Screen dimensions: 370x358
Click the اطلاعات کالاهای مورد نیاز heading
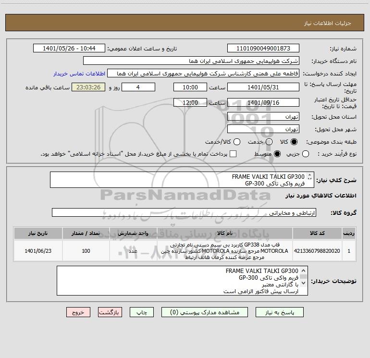[321, 196]
